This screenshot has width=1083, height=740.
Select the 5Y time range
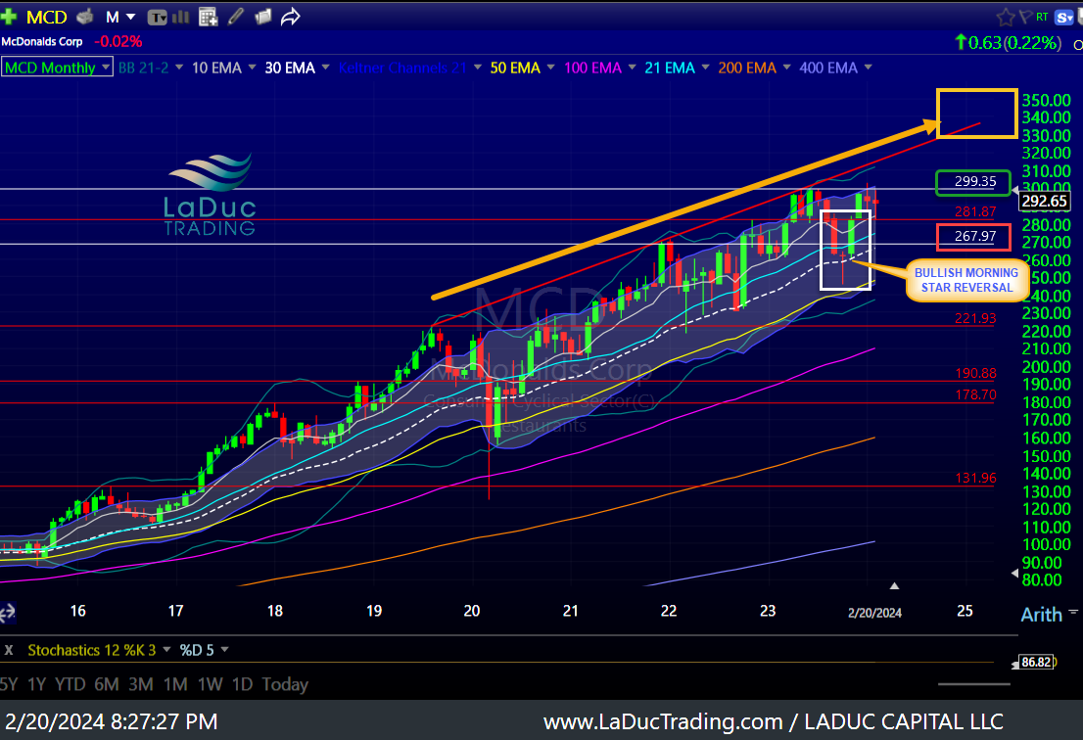(x=8, y=684)
